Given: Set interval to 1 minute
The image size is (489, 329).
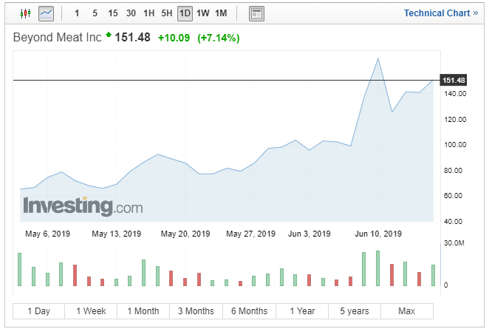Looking at the screenshot, I should [x=77, y=13].
